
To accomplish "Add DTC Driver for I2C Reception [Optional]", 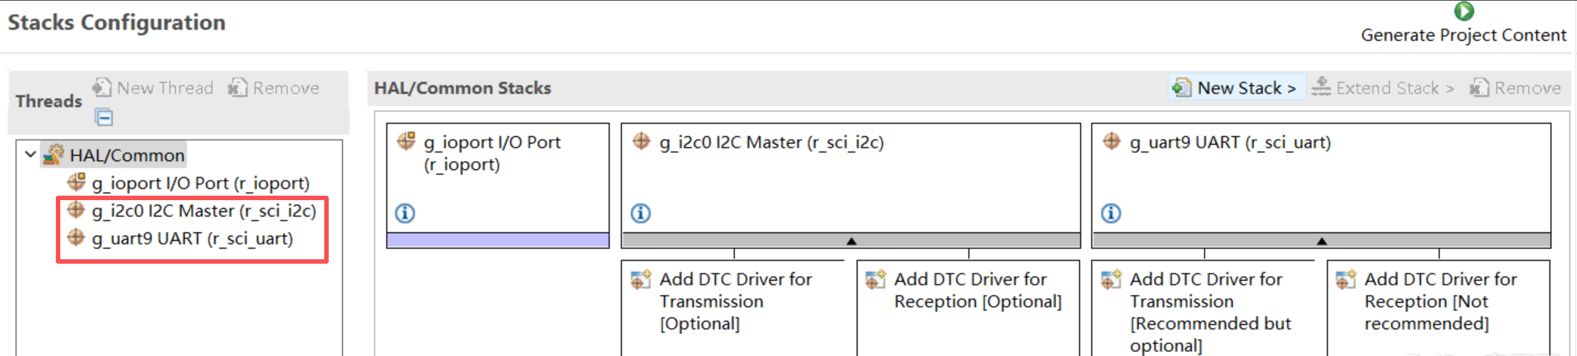I will (968, 308).
